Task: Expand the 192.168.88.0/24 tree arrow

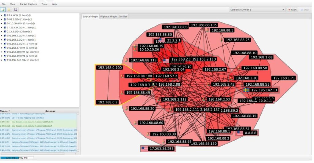Action: 2,52
